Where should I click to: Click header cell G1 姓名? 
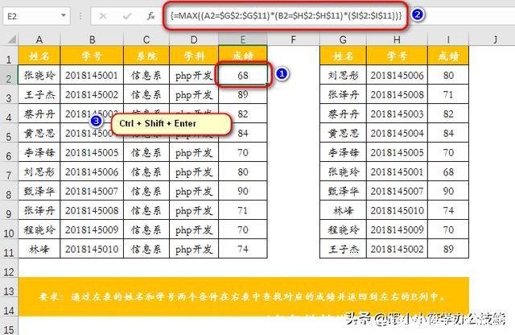pyautogui.click(x=343, y=56)
